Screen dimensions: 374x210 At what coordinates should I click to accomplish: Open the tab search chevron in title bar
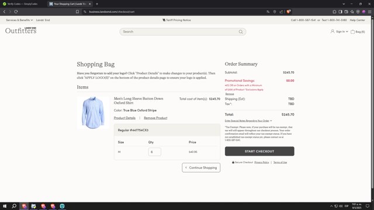point(344,4)
